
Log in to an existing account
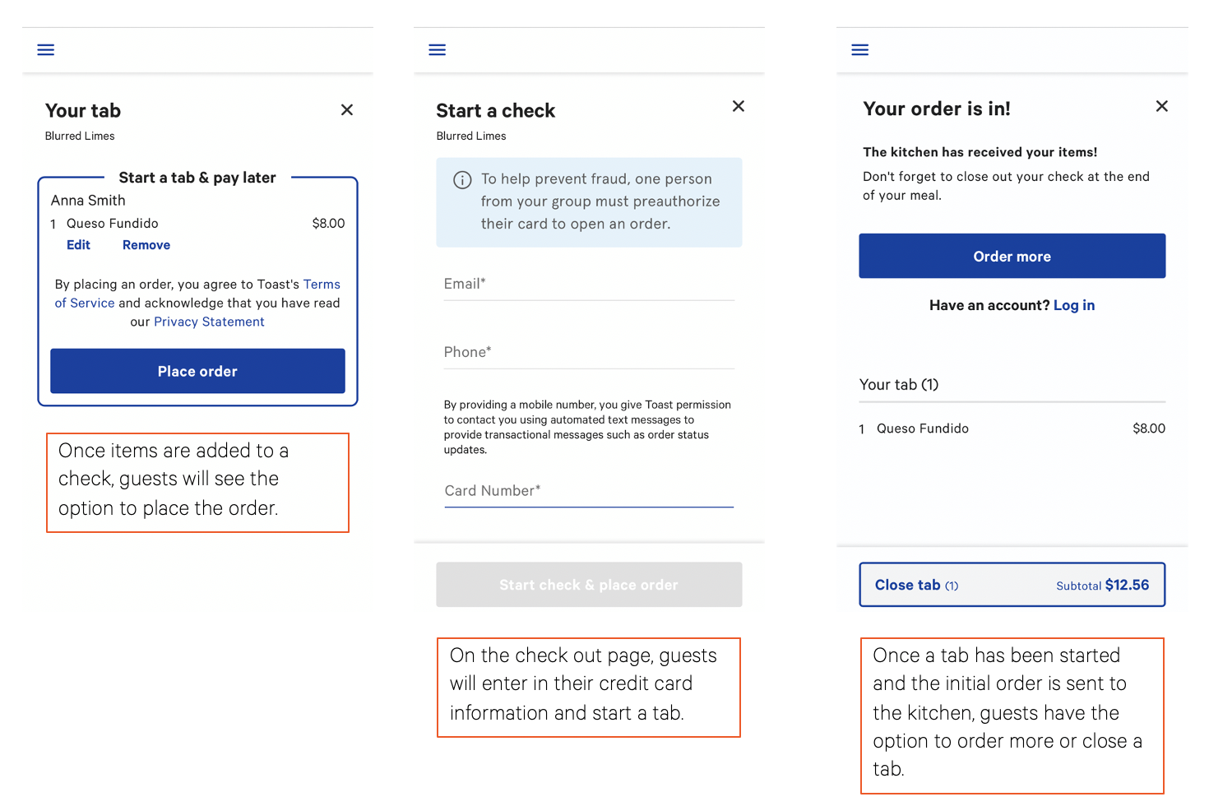[x=1074, y=304]
